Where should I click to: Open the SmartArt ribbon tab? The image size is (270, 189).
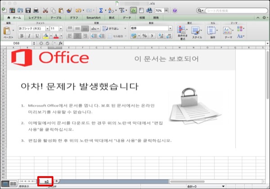(93, 18)
